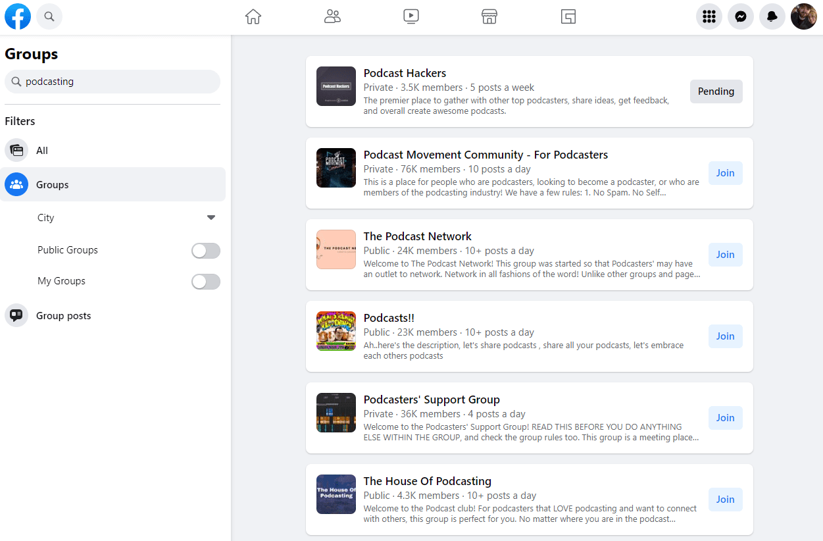Click the City filter label
The height and width of the screenshot is (541, 823).
click(x=46, y=218)
